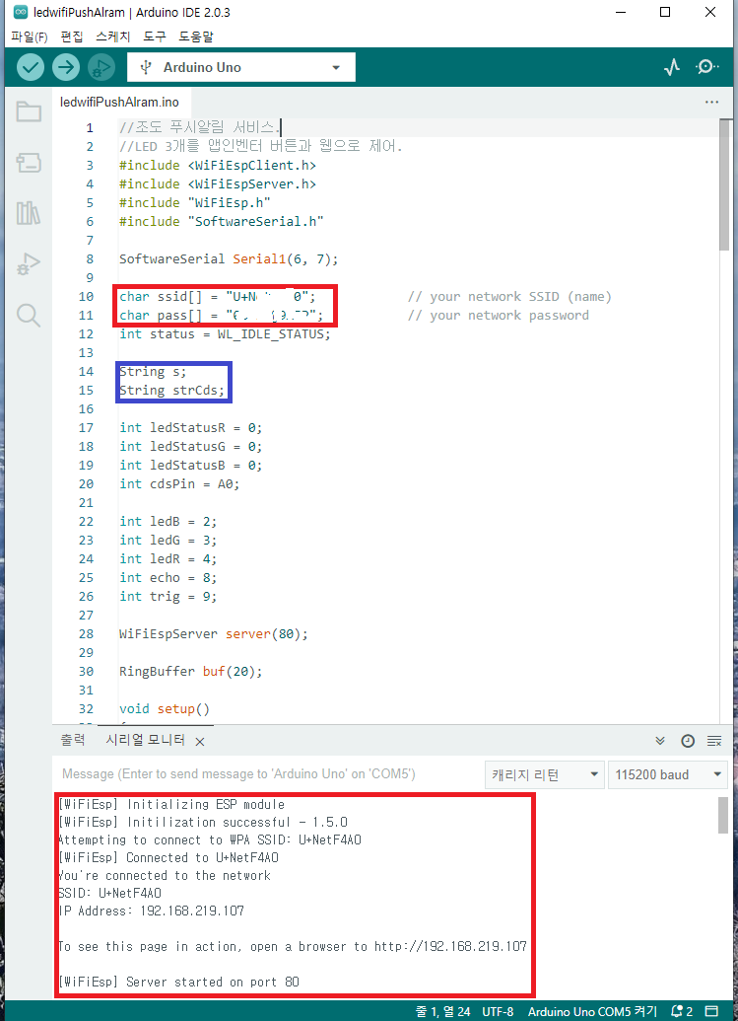Open the 도움말 menu

click(x=196, y=36)
